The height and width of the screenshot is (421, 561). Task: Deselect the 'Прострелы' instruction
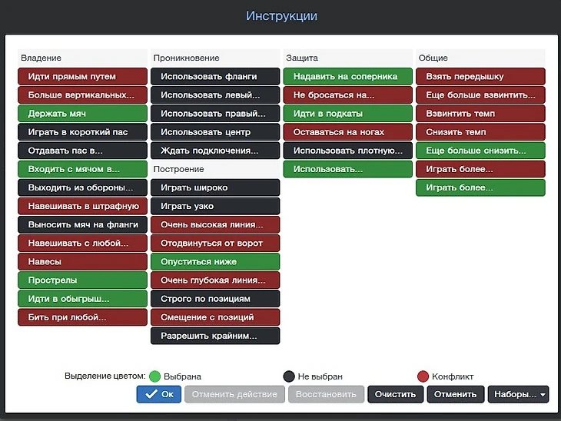[82, 280]
